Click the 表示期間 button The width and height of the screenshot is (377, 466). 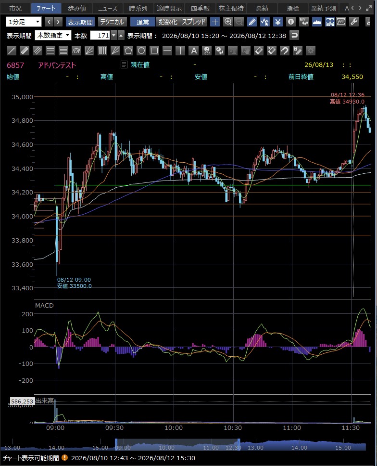coord(80,22)
